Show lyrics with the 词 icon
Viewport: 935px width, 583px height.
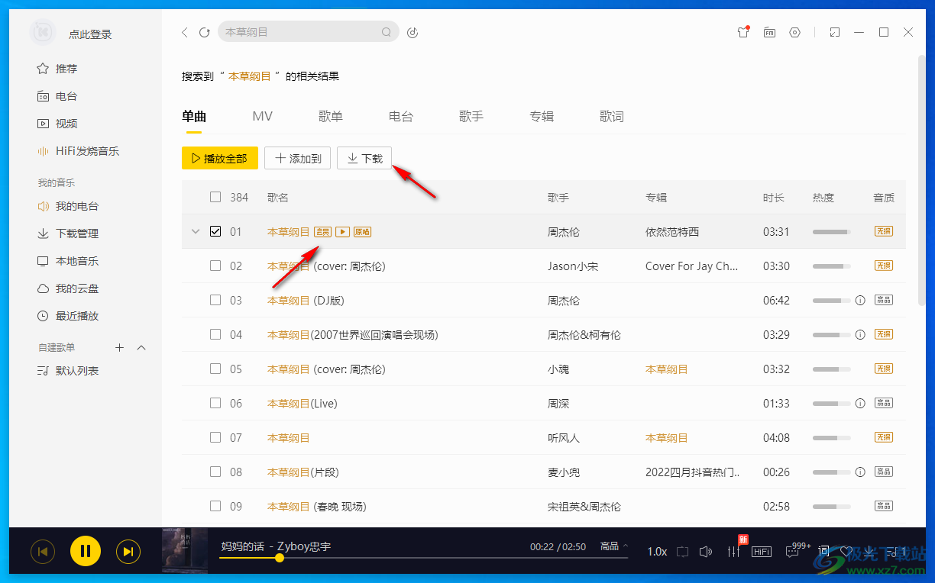[x=823, y=552]
